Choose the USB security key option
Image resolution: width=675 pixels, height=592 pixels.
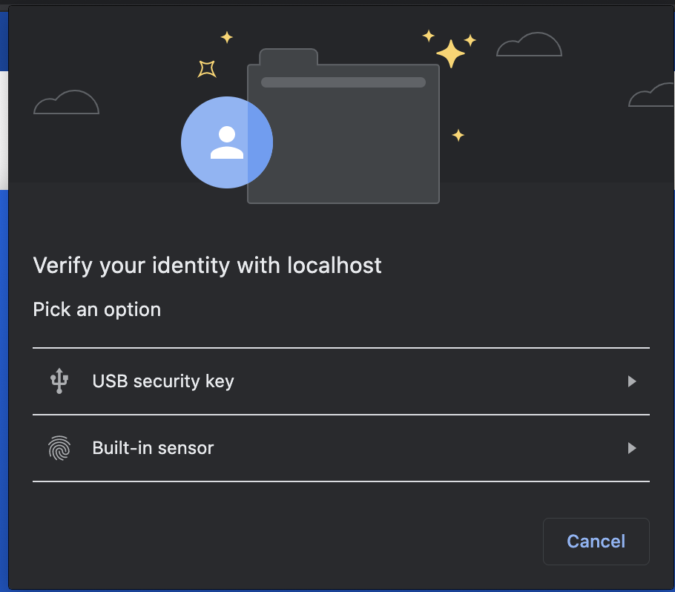click(163, 381)
